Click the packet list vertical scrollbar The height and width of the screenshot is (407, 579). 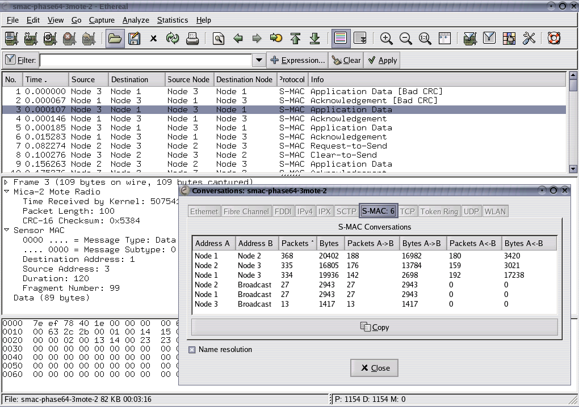point(573,125)
